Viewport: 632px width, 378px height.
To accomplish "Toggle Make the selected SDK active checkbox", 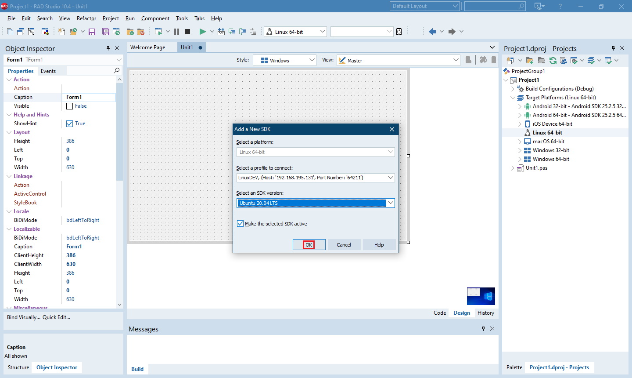I will coord(240,224).
